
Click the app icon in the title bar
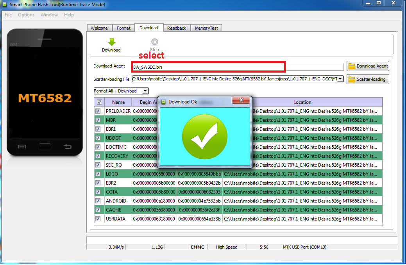point(4,4)
